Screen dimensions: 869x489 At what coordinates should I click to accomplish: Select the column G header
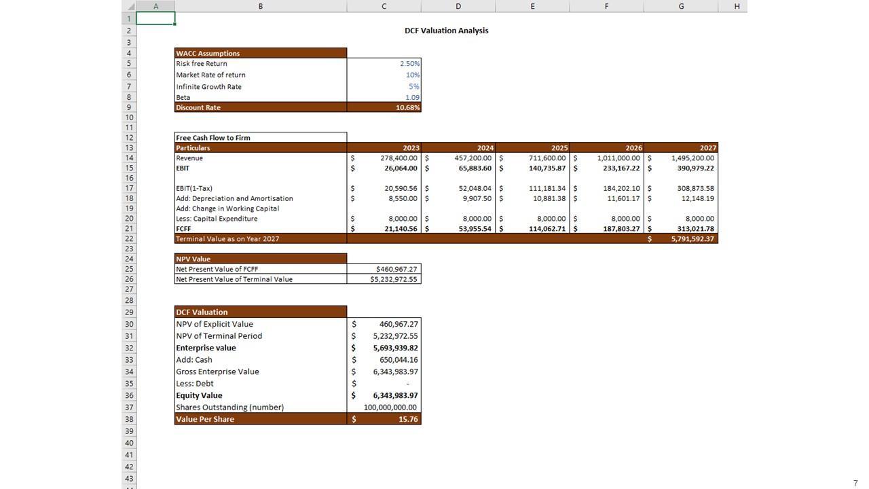680,6
